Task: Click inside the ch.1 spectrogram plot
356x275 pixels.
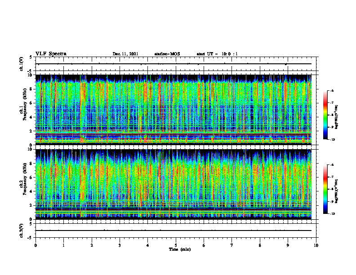Action: coord(174,110)
